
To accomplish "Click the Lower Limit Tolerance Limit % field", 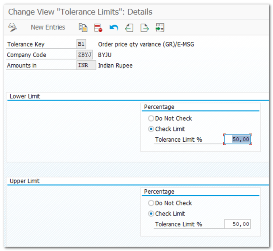I will click(x=237, y=140).
